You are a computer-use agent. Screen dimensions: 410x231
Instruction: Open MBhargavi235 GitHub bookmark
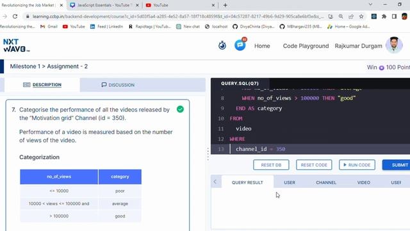[x=300, y=26]
